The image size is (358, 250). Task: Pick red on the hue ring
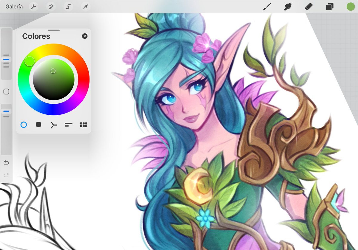point(84,79)
